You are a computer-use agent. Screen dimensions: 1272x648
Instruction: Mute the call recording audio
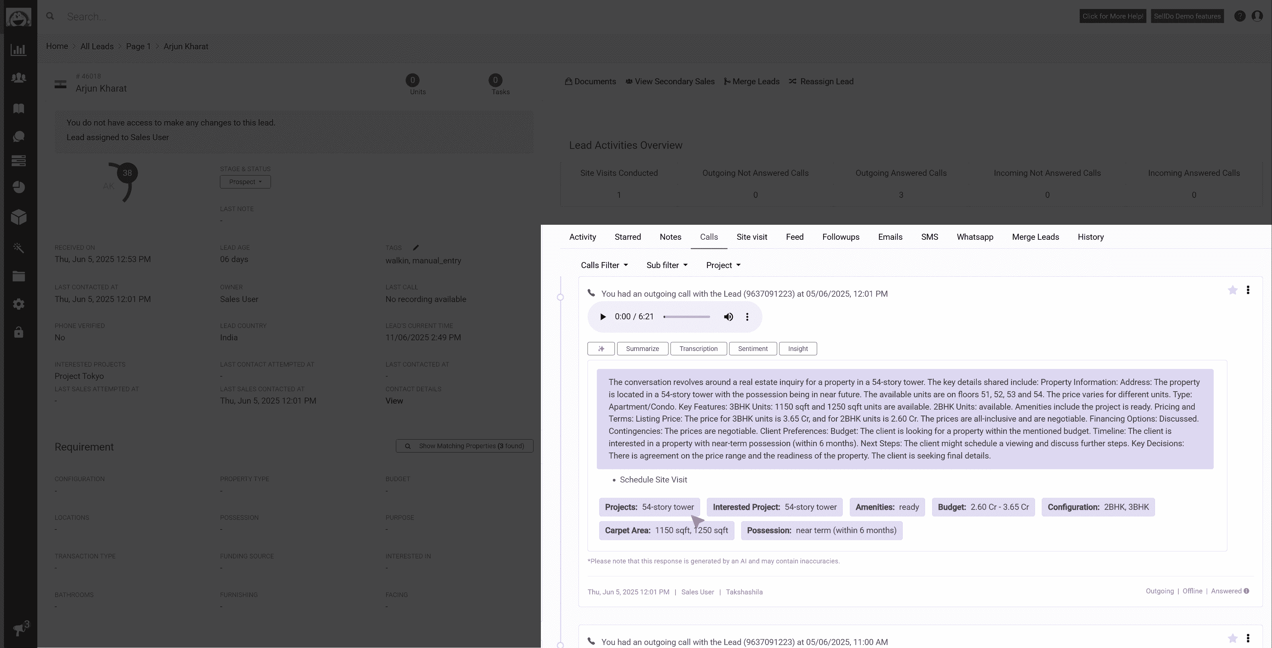[728, 317]
